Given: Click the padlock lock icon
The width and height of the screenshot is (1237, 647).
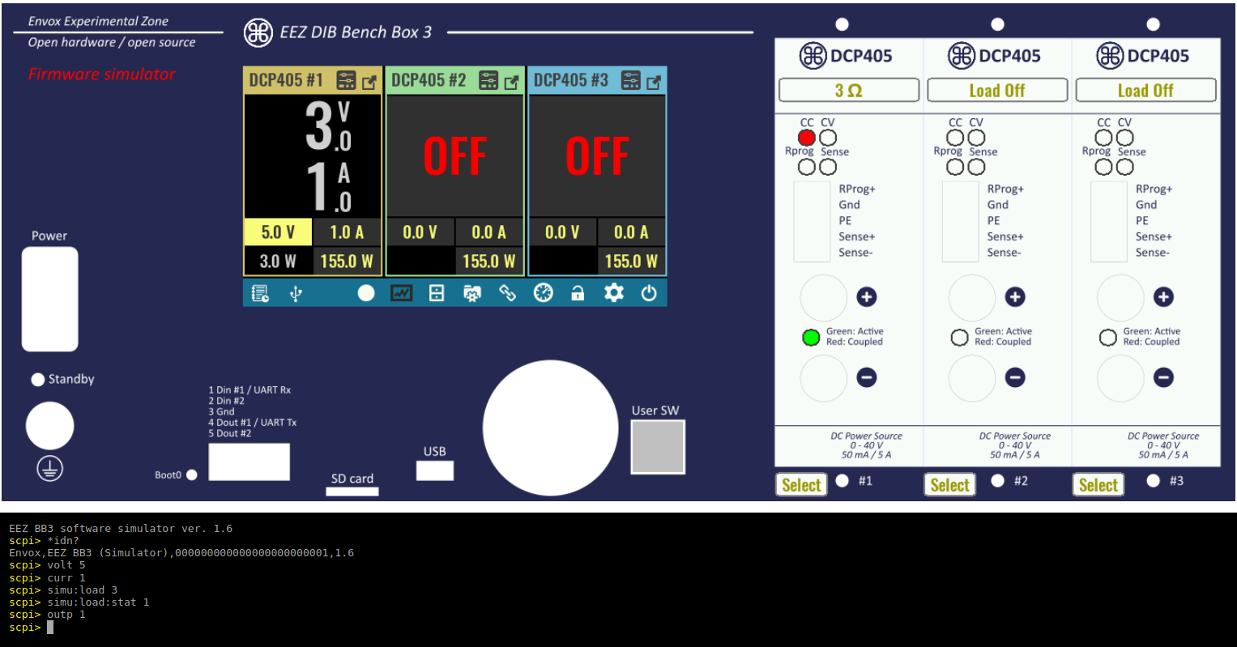Looking at the screenshot, I should point(578,293).
